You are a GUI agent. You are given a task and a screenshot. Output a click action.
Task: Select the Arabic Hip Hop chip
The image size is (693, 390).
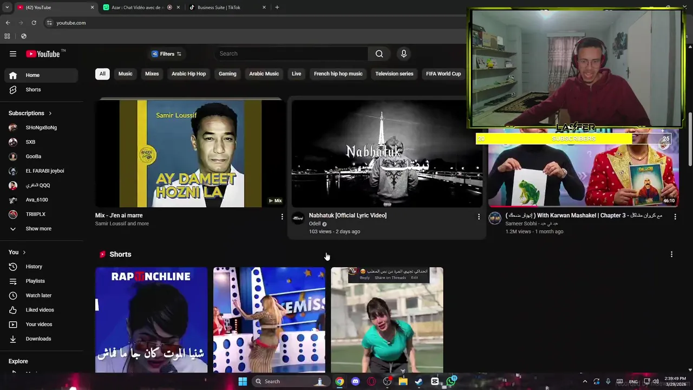coord(188,74)
